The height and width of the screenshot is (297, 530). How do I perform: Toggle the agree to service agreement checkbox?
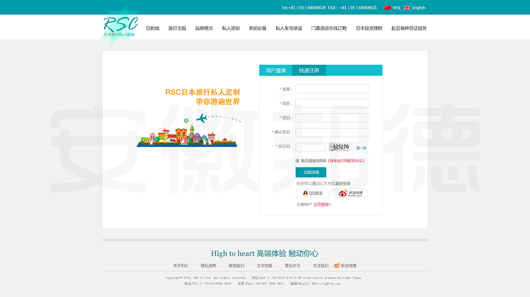[x=298, y=160]
